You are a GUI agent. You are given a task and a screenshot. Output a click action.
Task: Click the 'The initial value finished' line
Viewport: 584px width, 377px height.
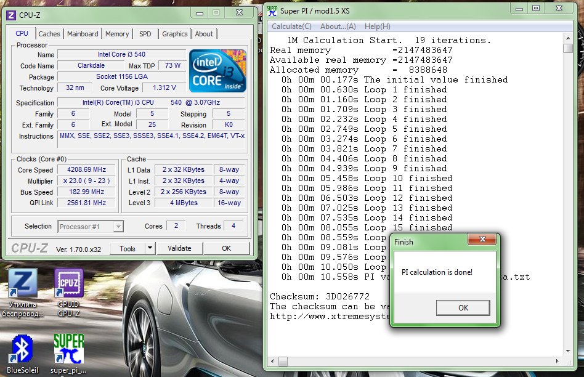394,79
